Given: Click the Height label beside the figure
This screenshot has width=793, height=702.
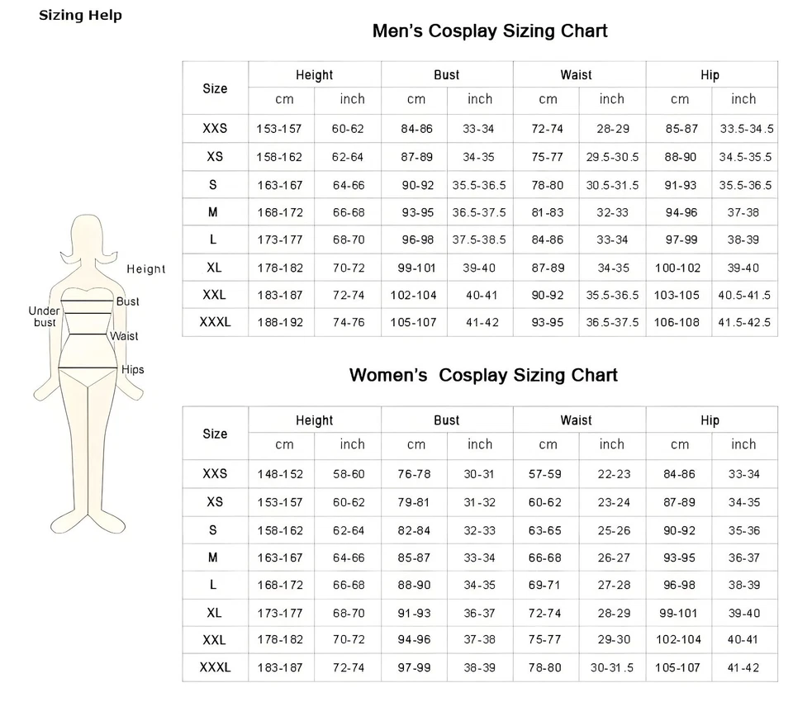Looking at the screenshot, I should click(x=146, y=268).
